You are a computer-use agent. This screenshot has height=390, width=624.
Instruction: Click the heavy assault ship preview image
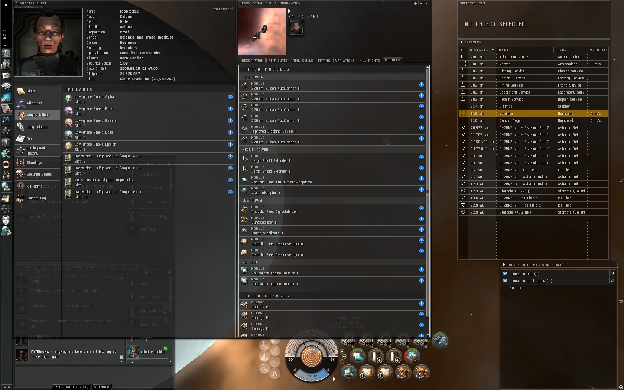pos(262,32)
